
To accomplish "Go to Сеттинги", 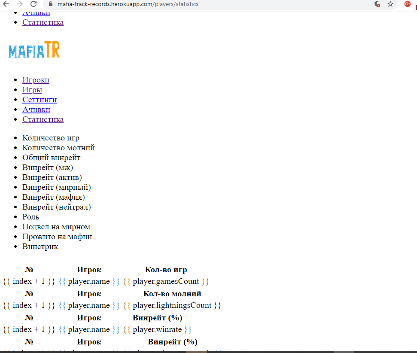I will 39,99.
